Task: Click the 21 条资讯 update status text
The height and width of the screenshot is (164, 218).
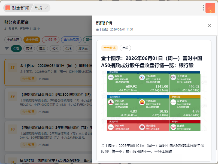Action: (22, 29)
